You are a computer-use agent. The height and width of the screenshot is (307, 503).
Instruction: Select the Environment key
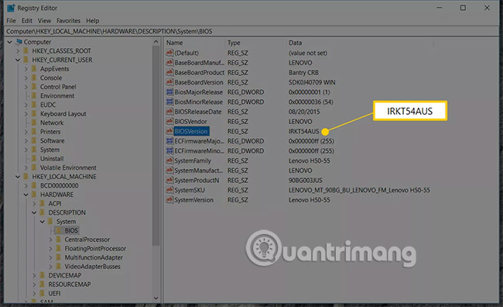(x=57, y=96)
